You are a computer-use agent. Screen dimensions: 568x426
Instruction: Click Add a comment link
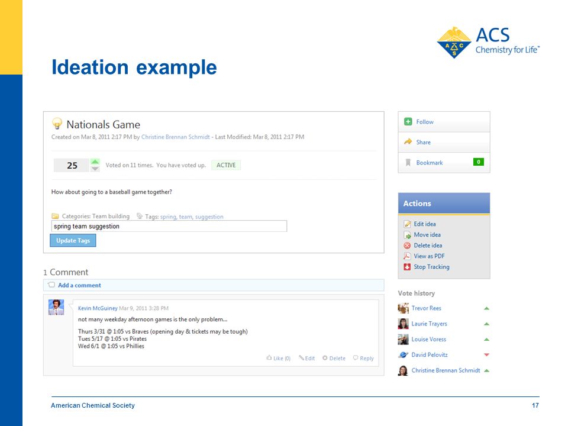tap(79, 285)
